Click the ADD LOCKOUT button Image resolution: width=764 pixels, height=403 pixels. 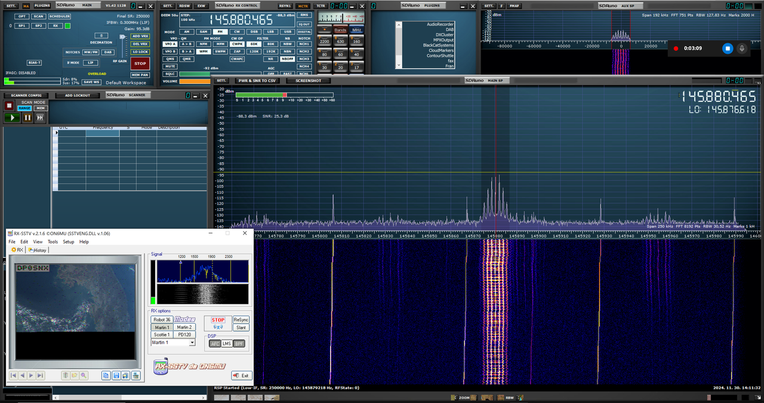(78, 96)
